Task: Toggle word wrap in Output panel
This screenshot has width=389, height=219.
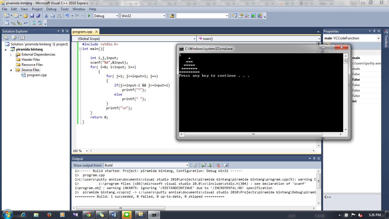Action: pos(226,165)
